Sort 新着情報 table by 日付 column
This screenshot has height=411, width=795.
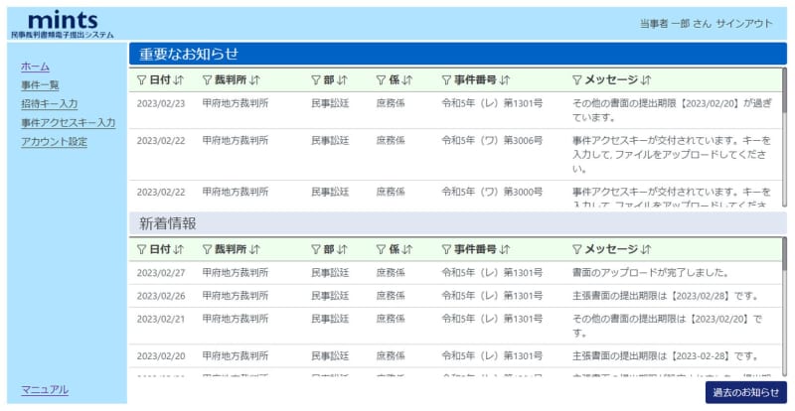[179, 249]
